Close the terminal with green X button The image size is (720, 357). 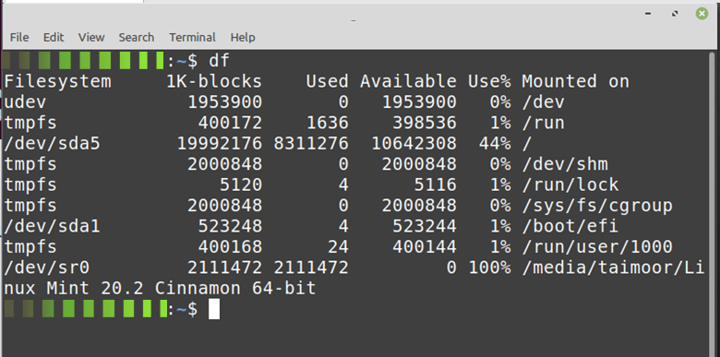pyautogui.click(x=702, y=14)
